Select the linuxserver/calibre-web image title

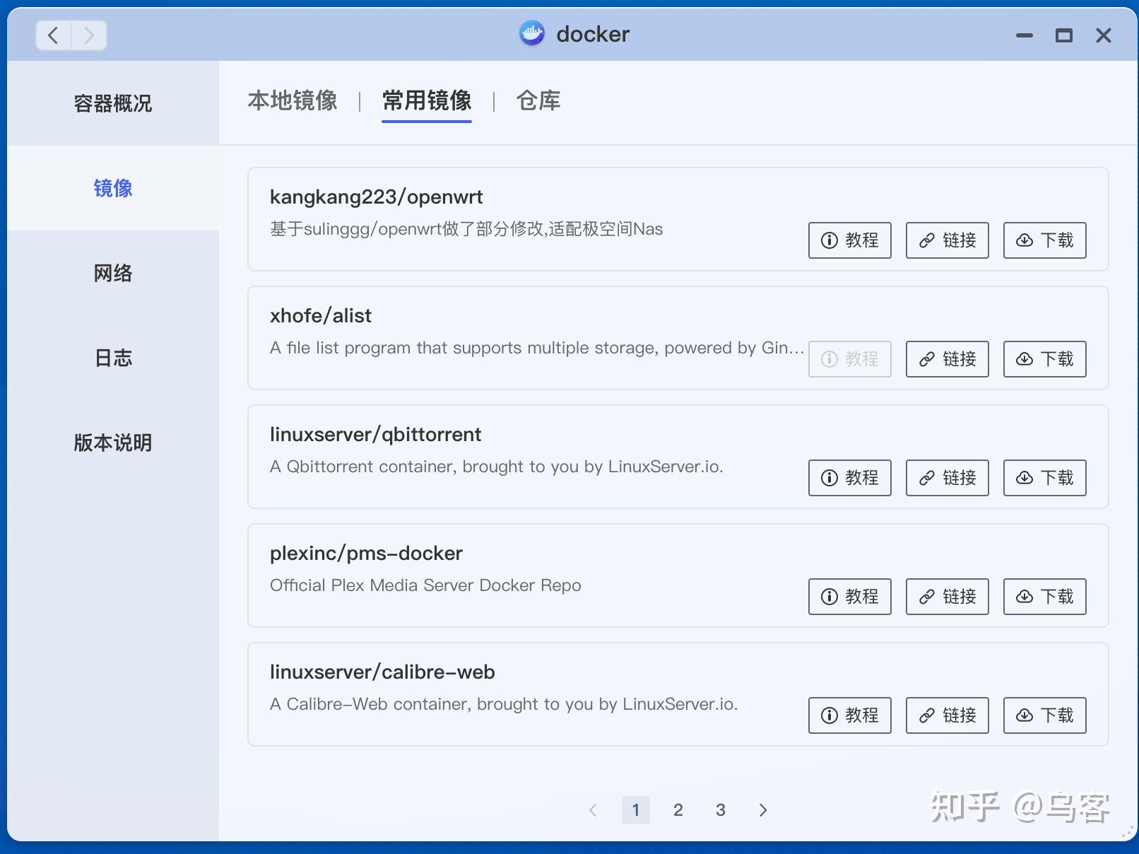click(x=382, y=672)
